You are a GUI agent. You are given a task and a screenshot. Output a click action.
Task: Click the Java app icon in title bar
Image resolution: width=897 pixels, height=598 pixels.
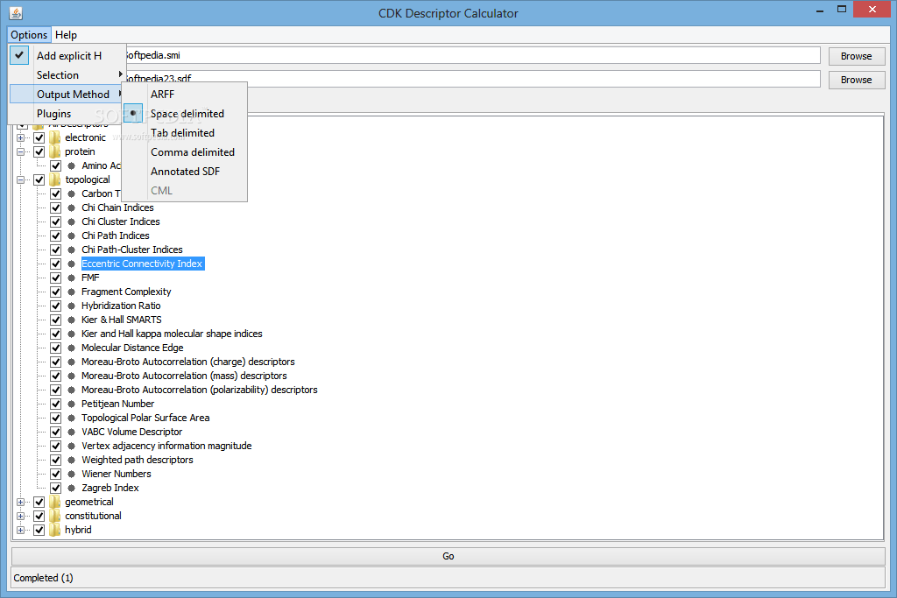pyautogui.click(x=16, y=12)
